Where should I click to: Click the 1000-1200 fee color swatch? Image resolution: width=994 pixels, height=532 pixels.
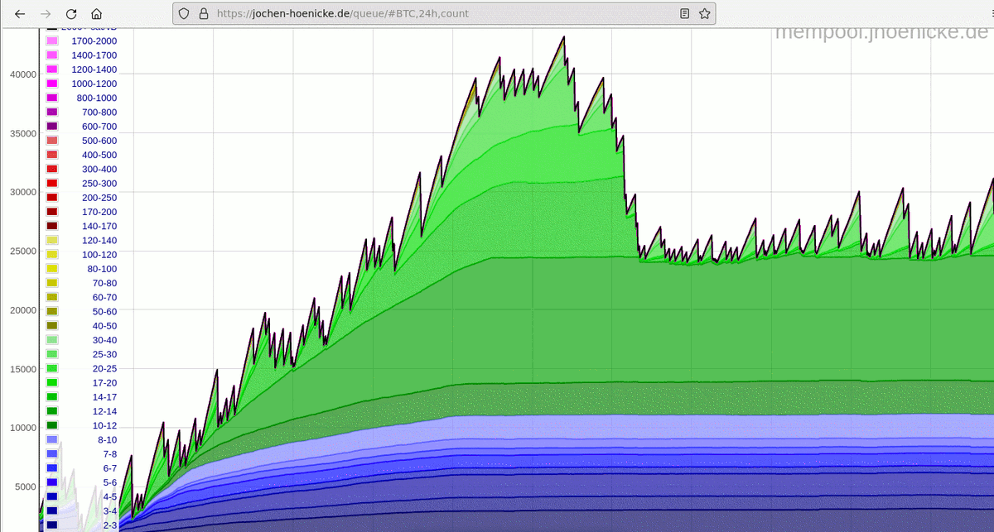(52, 84)
